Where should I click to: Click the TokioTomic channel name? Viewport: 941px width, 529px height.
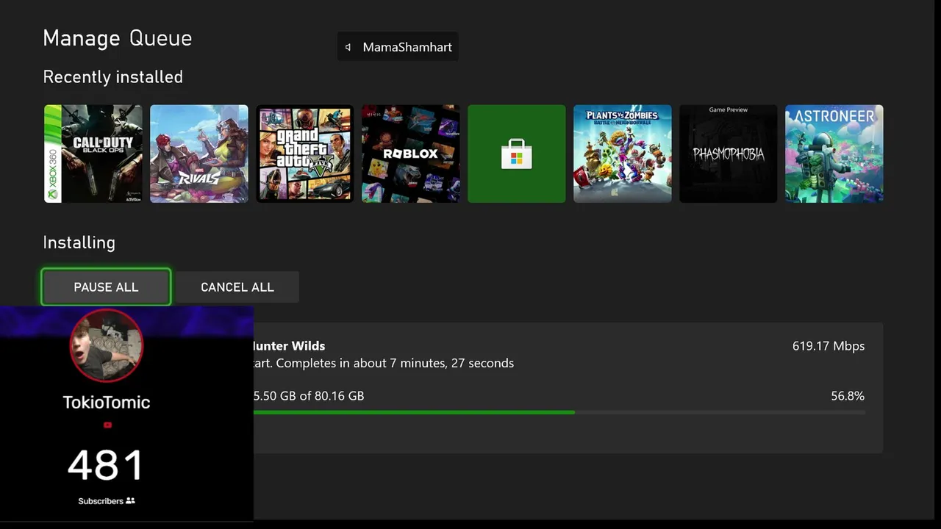click(x=107, y=402)
